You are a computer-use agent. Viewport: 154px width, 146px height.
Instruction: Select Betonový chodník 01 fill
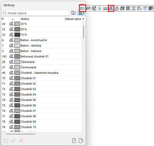click(41, 56)
